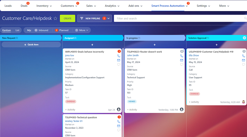Toggle Inbound counter filter
The width and height of the screenshot is (247, 137).
pyautogui.click(x=41, y=30)
